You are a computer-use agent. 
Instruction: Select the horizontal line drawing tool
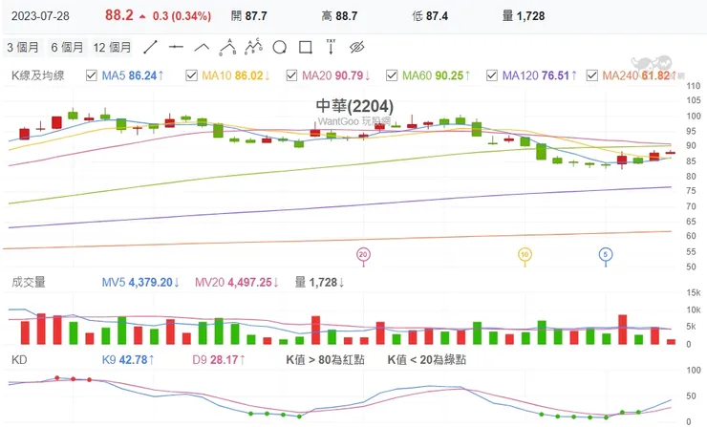[176, 47]
